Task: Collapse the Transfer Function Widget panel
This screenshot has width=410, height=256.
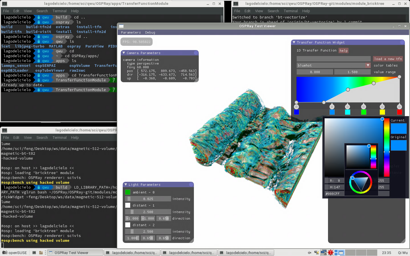Action: pos(294,42)
